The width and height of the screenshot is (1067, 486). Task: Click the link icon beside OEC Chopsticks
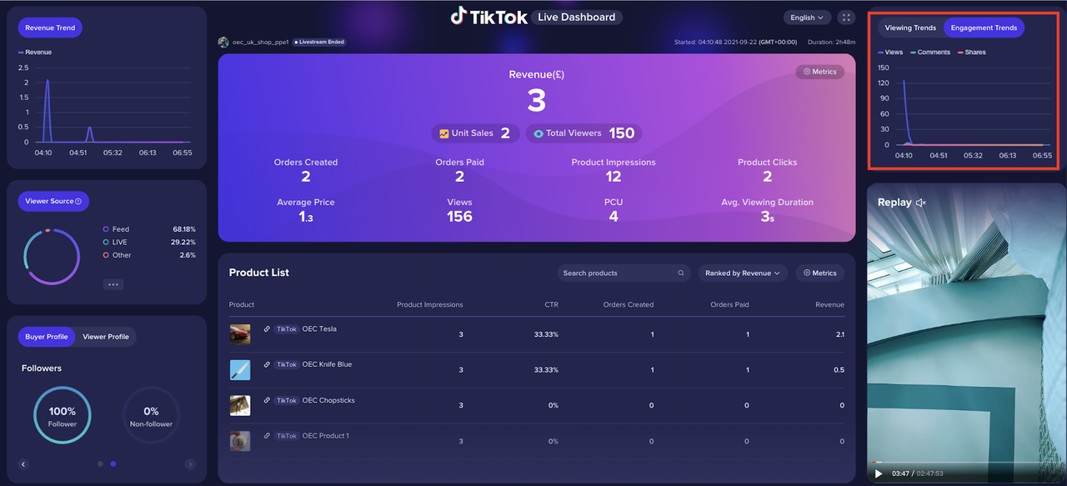(x=267, y=401)
